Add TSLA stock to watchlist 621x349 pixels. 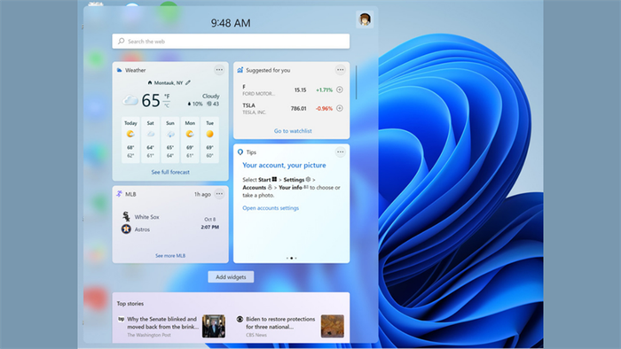340,108
